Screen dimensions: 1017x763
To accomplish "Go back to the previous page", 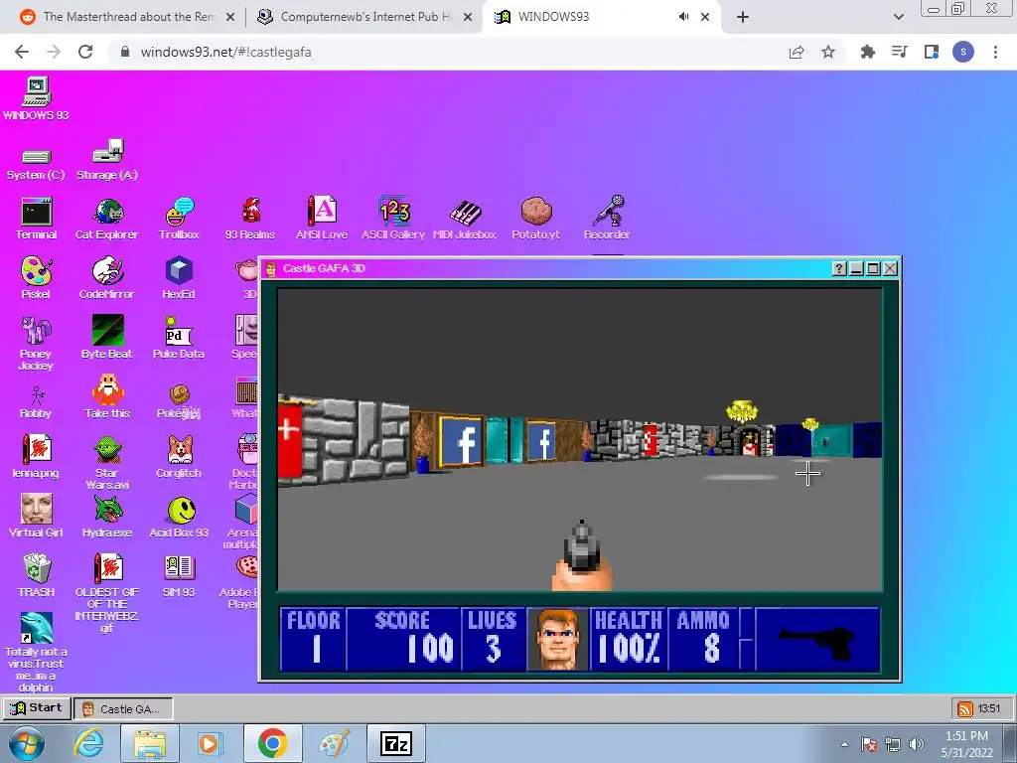I will pos(22,52).
